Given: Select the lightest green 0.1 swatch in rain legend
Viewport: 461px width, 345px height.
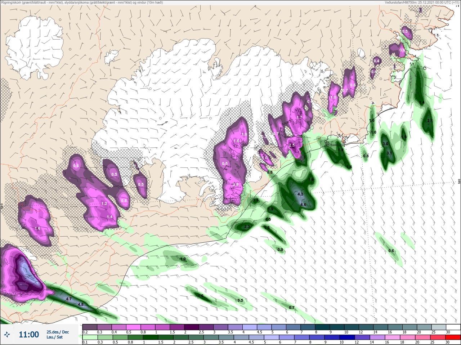Looking at the screenshot, I should pos(90,337).
